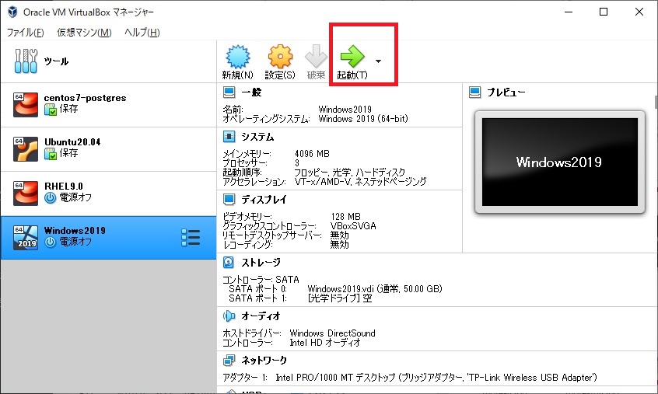The height and width of the screenshot is (394, 658).
Task: Click the 一般 monitor icon
Action: coord(229,92)
